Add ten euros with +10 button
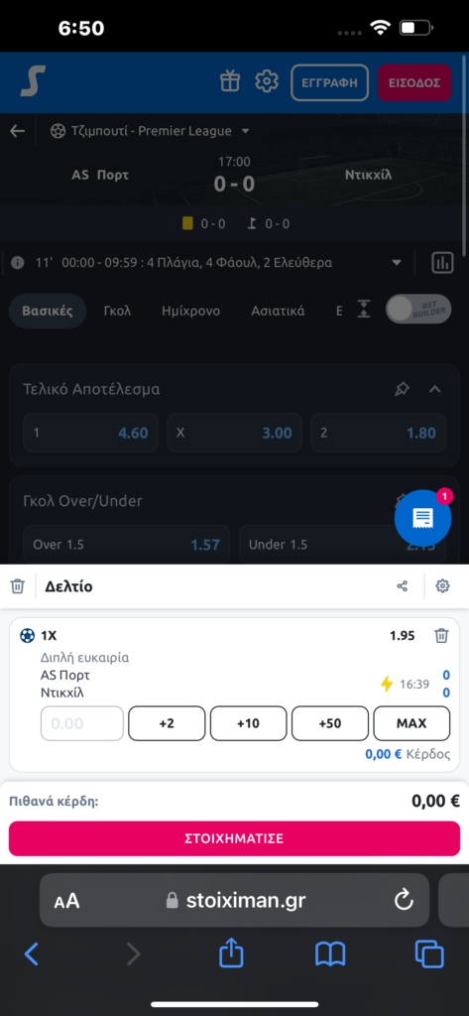This screenshot has width=469, height=1016. tap(248, 723)
